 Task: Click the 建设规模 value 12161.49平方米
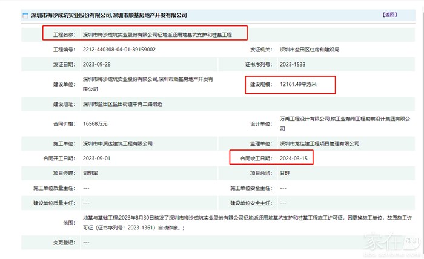[x=306, y=85]
